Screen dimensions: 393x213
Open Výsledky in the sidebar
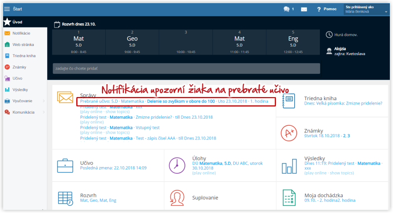pos(20,90)
